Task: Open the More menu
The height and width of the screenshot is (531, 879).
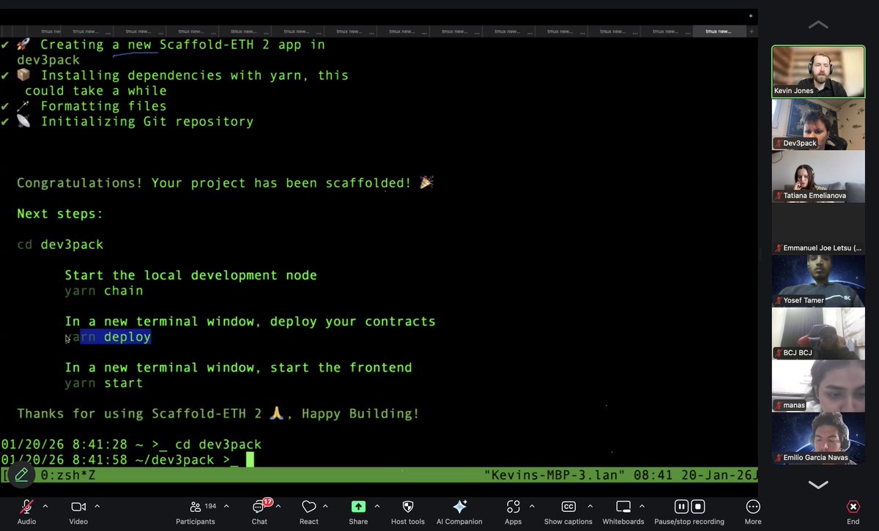Action: tap(752, 506)
